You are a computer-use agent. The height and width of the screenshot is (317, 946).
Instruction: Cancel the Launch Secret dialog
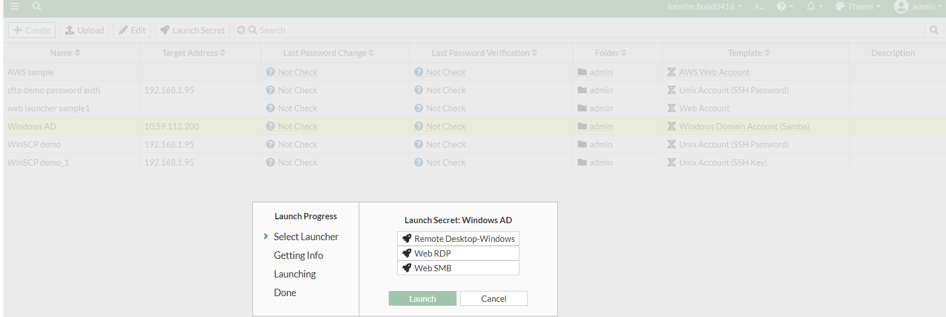click(x=493, y=298)
